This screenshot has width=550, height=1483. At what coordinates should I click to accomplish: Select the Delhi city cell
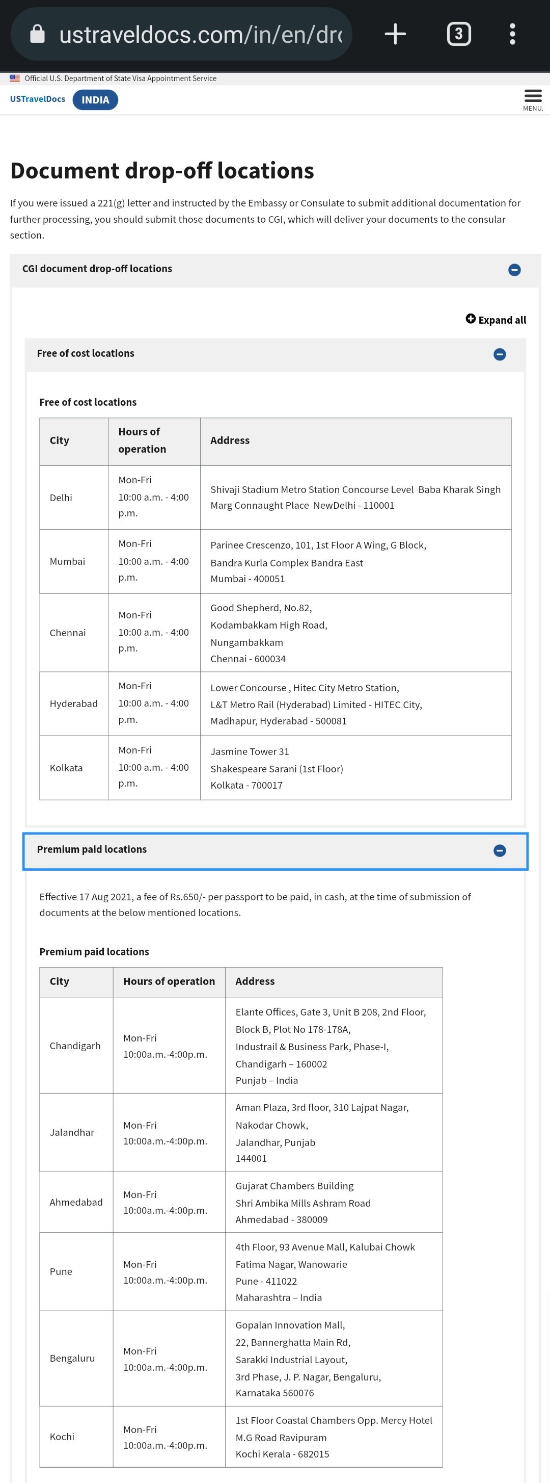click(74, 498)
